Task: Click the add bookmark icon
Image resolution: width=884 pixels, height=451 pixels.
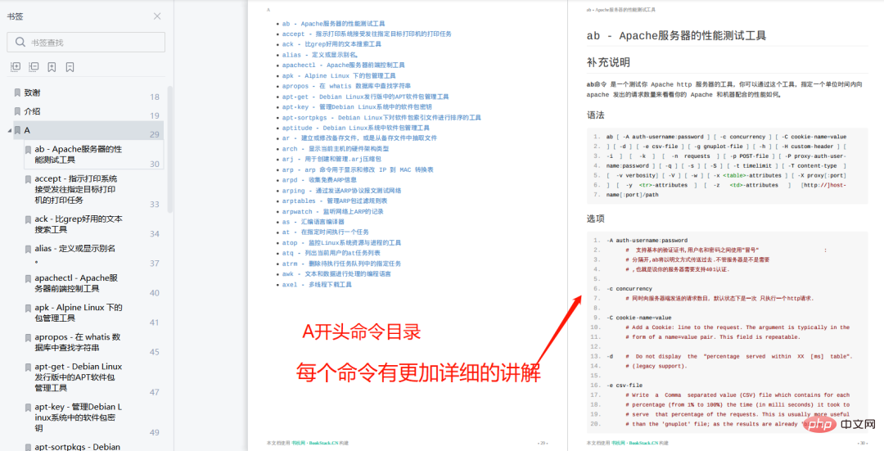Action: (x=52, y=67)
